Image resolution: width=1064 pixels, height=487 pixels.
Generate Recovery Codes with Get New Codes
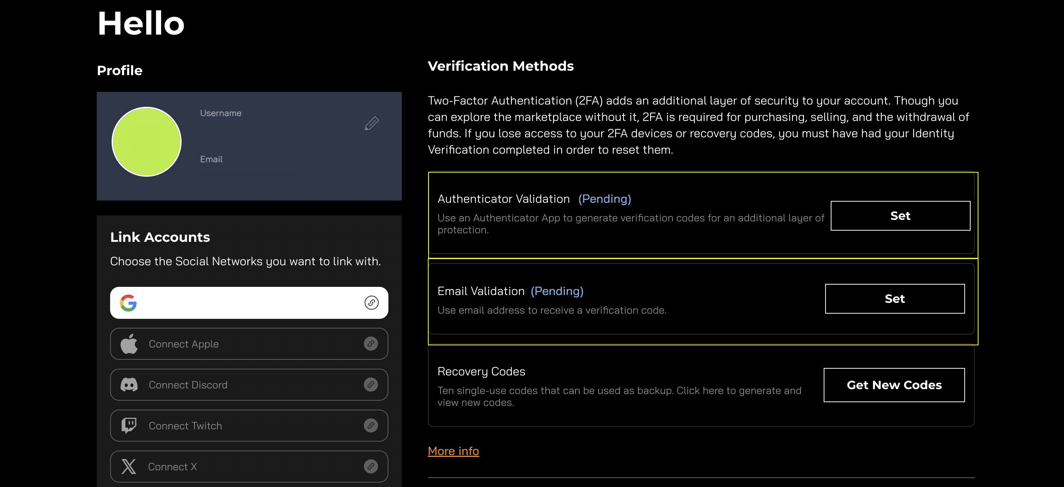click(894, 385)
